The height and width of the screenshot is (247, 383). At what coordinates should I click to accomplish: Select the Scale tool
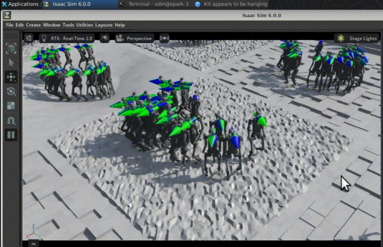click(x=11, y=106)
